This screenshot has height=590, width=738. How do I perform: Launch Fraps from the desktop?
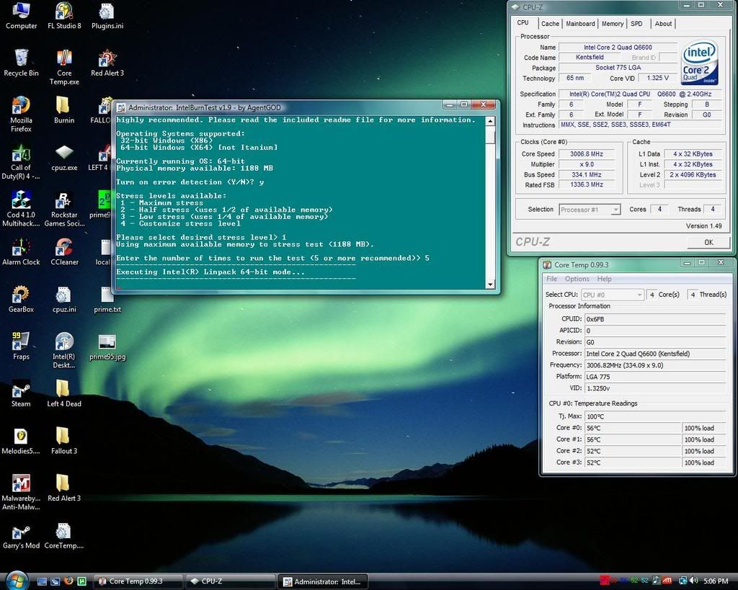pos(21,346)
